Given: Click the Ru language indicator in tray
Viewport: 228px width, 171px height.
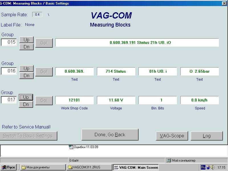Looking at the screenshot, I should [203, 167].
